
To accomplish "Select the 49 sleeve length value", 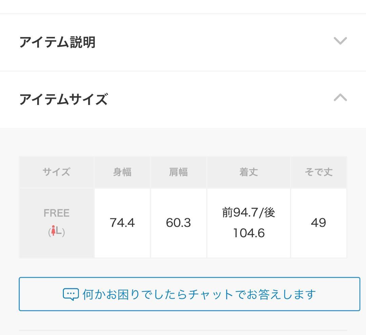I will tap(319, 223).
